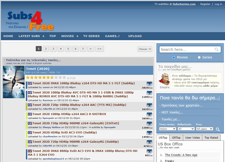Download the Tenet 720p-1080p YTS MX subtitle

click(149, 105)
